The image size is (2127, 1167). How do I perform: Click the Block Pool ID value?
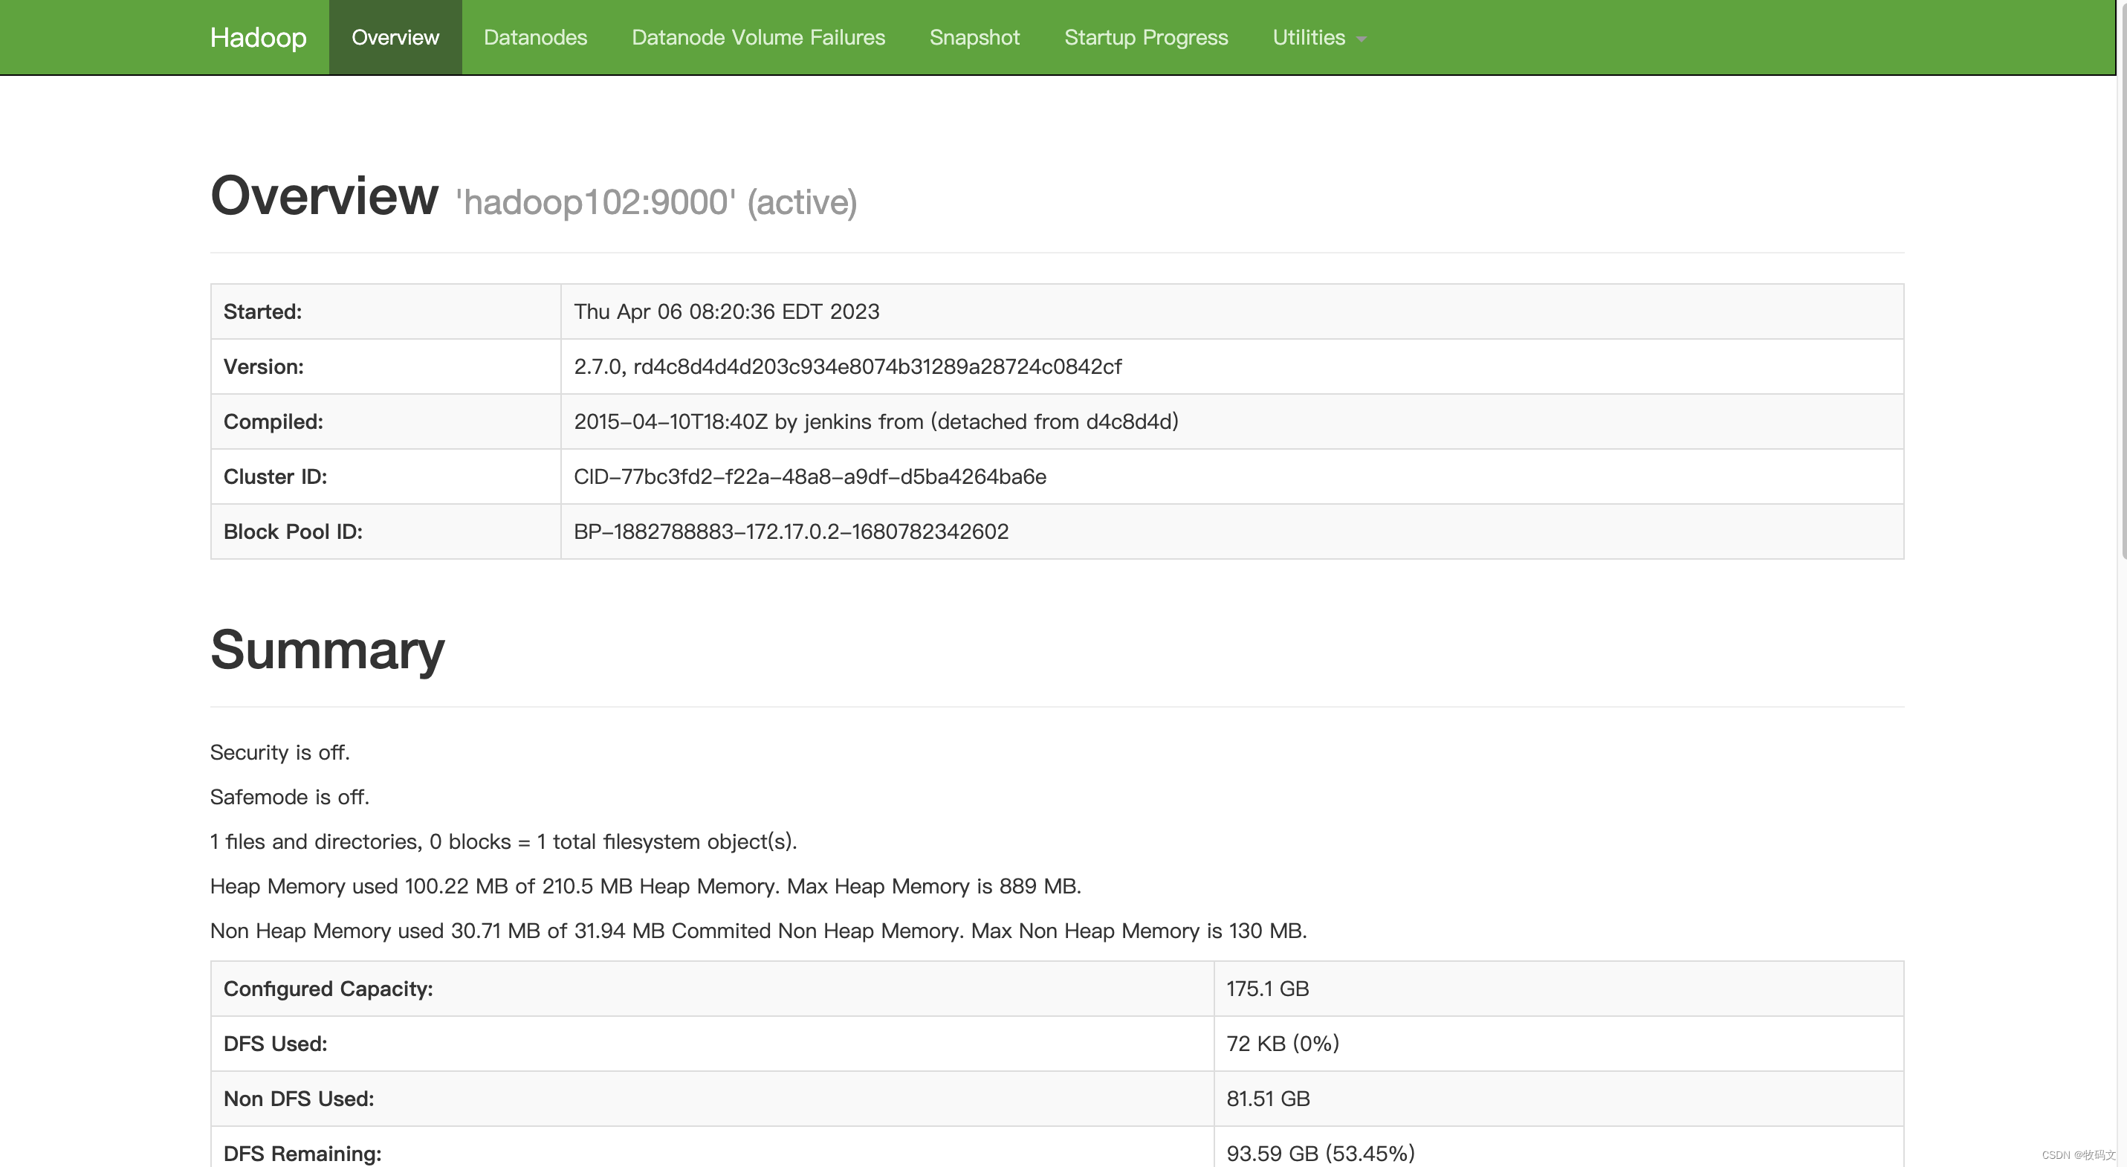[790, 532]
